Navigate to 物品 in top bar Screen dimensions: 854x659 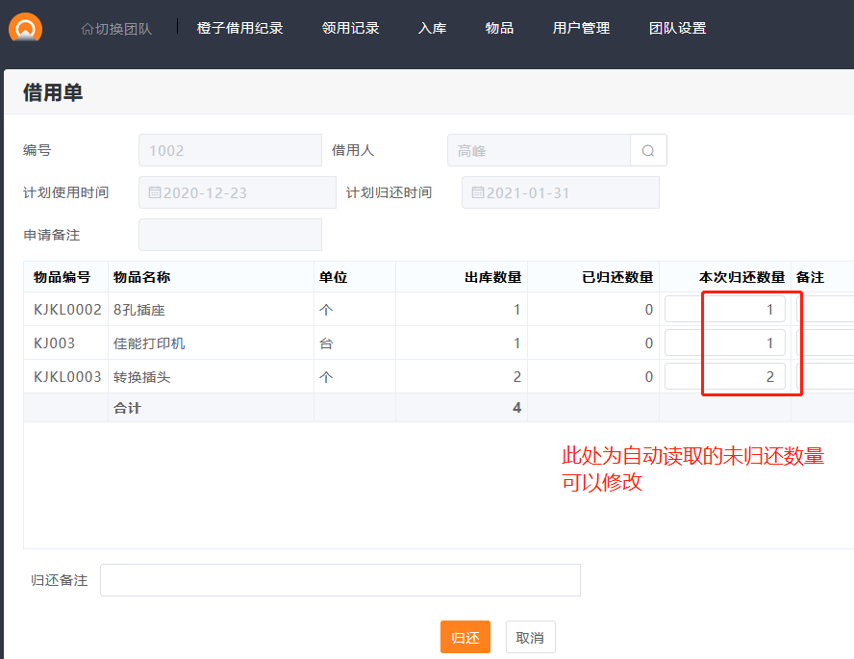point(499,28)
